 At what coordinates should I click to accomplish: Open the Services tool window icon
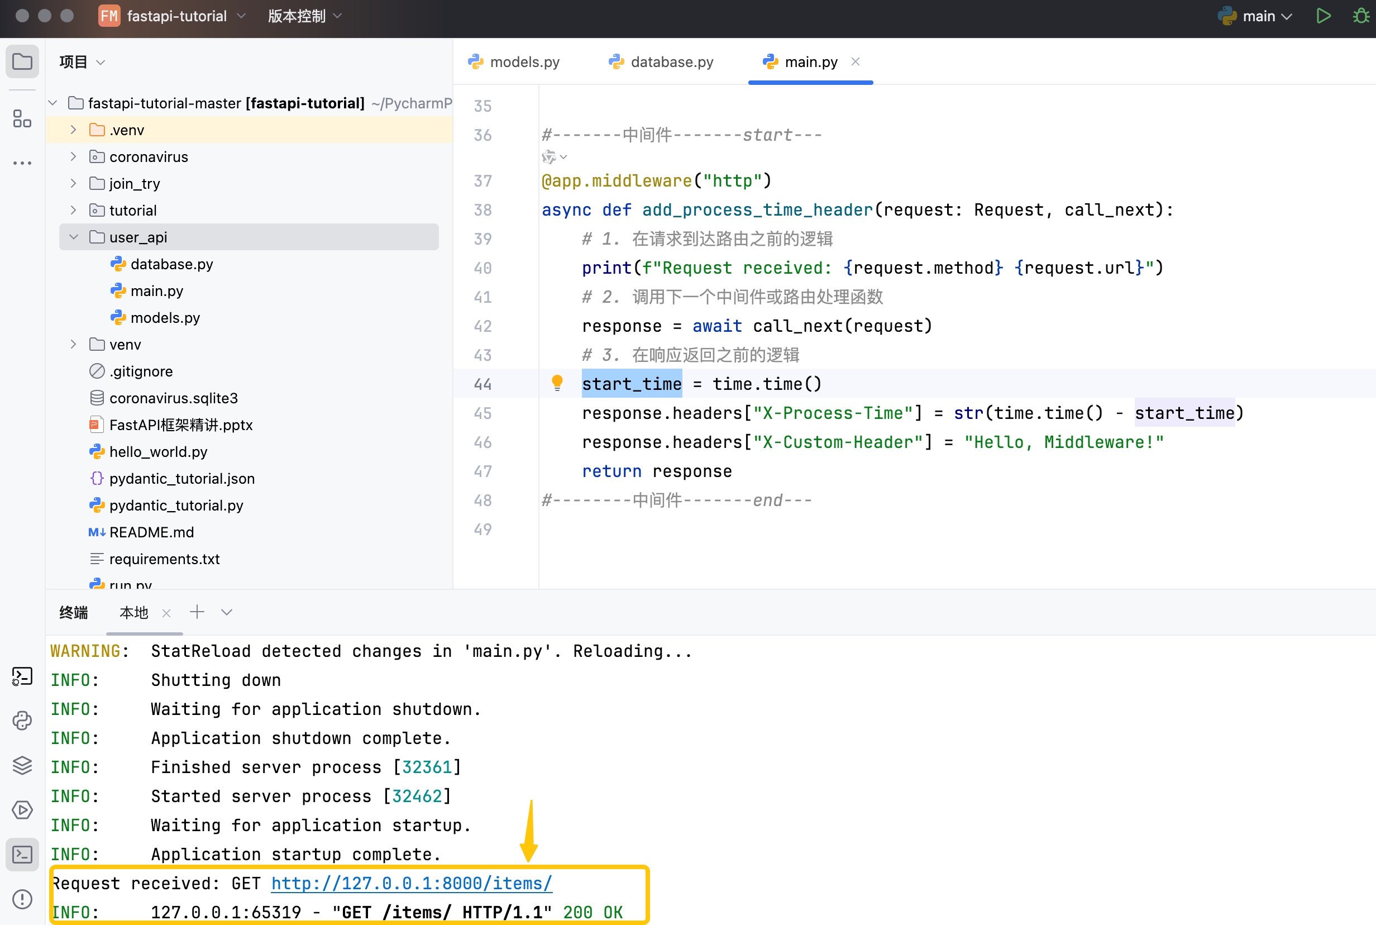tap(22, 810)
